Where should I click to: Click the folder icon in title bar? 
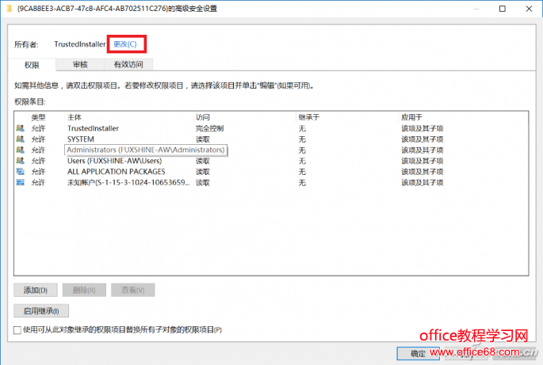click(x=10, y=8)
